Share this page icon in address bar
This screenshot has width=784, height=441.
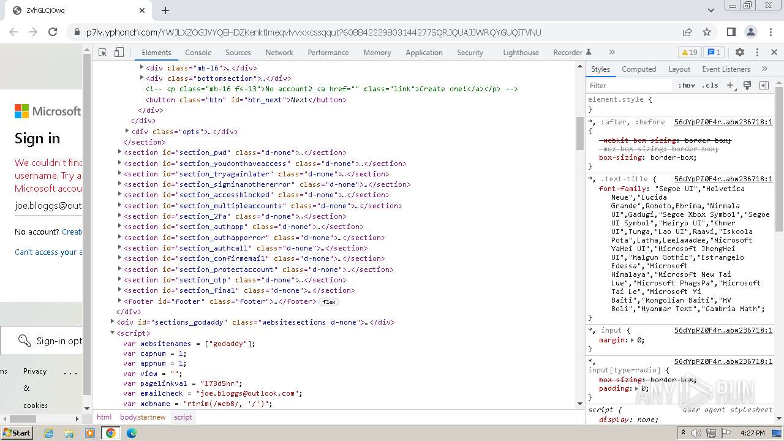(x=687, y=32)
